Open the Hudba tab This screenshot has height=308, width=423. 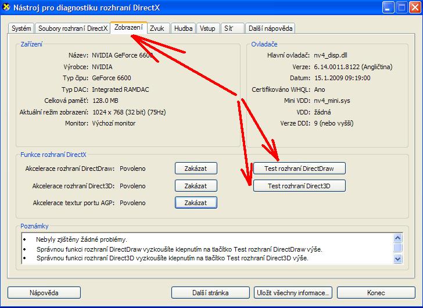pos(184,28)
